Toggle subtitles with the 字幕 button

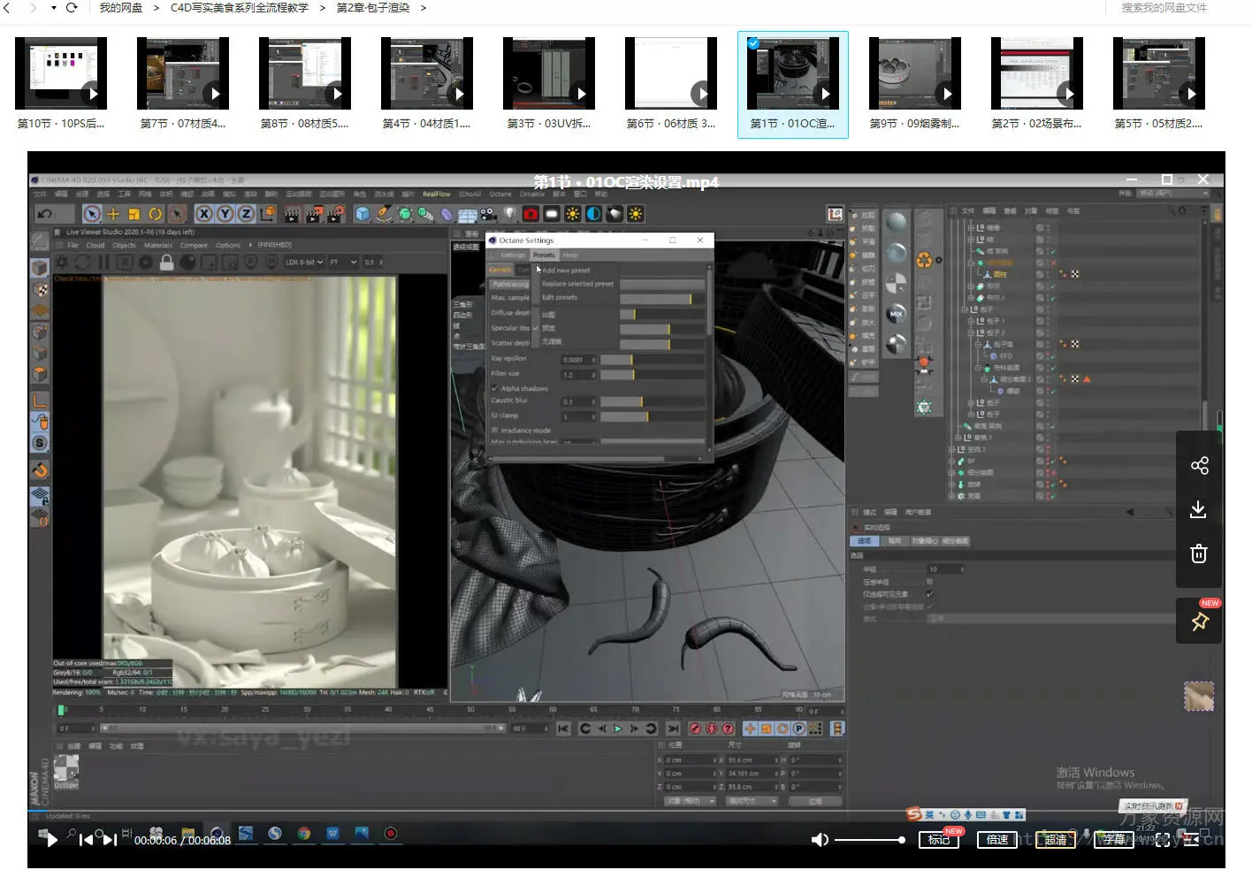(1114, 840)
